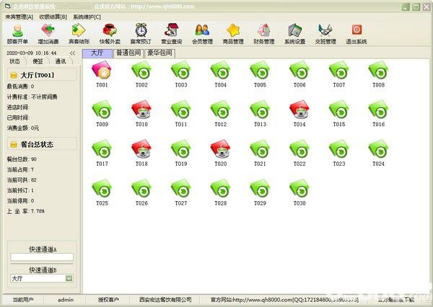The height and width of the screenshot is (307, 433).
Task: Click the 授权客户 status bar label
Action: coord(108,300)
